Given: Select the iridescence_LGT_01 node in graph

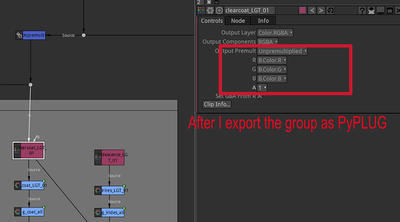Looking at the screenshot, I should click(x=110, y=157).
